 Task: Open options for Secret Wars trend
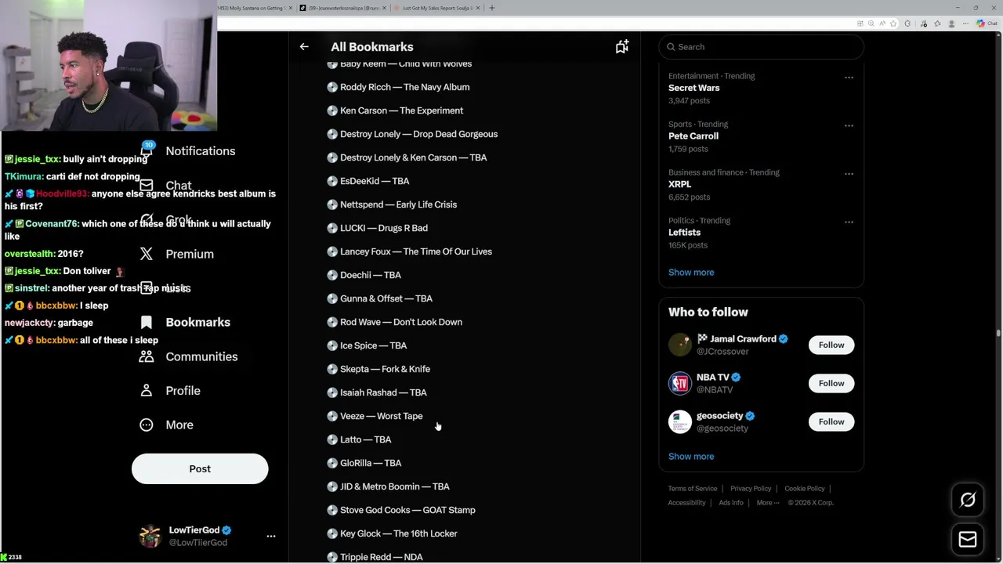coord(849,78)
